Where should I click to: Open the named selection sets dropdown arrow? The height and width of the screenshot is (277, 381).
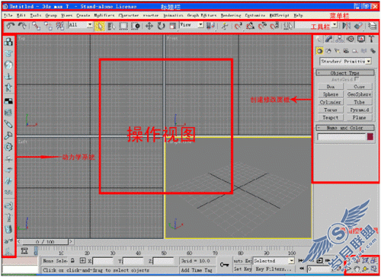pos(335,24)
